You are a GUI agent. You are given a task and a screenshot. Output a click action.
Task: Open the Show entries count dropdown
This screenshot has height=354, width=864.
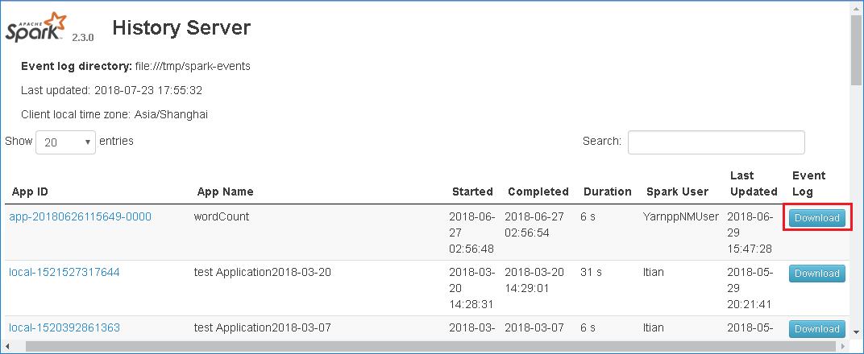65,142
